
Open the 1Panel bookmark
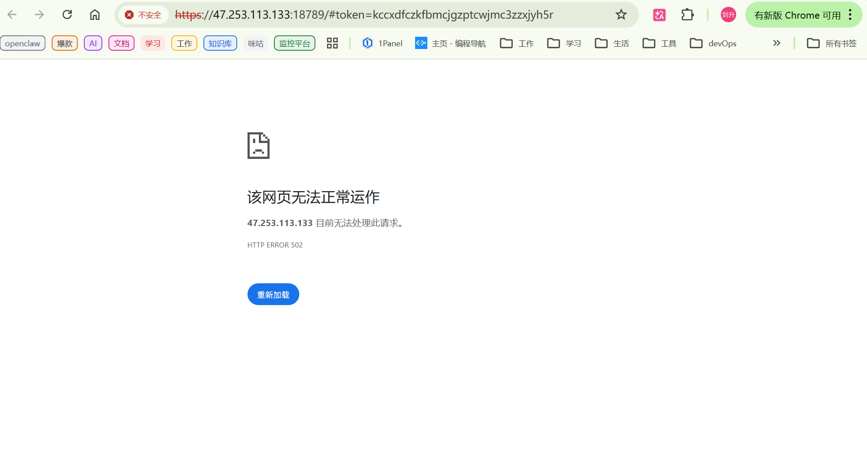[382, 43]
